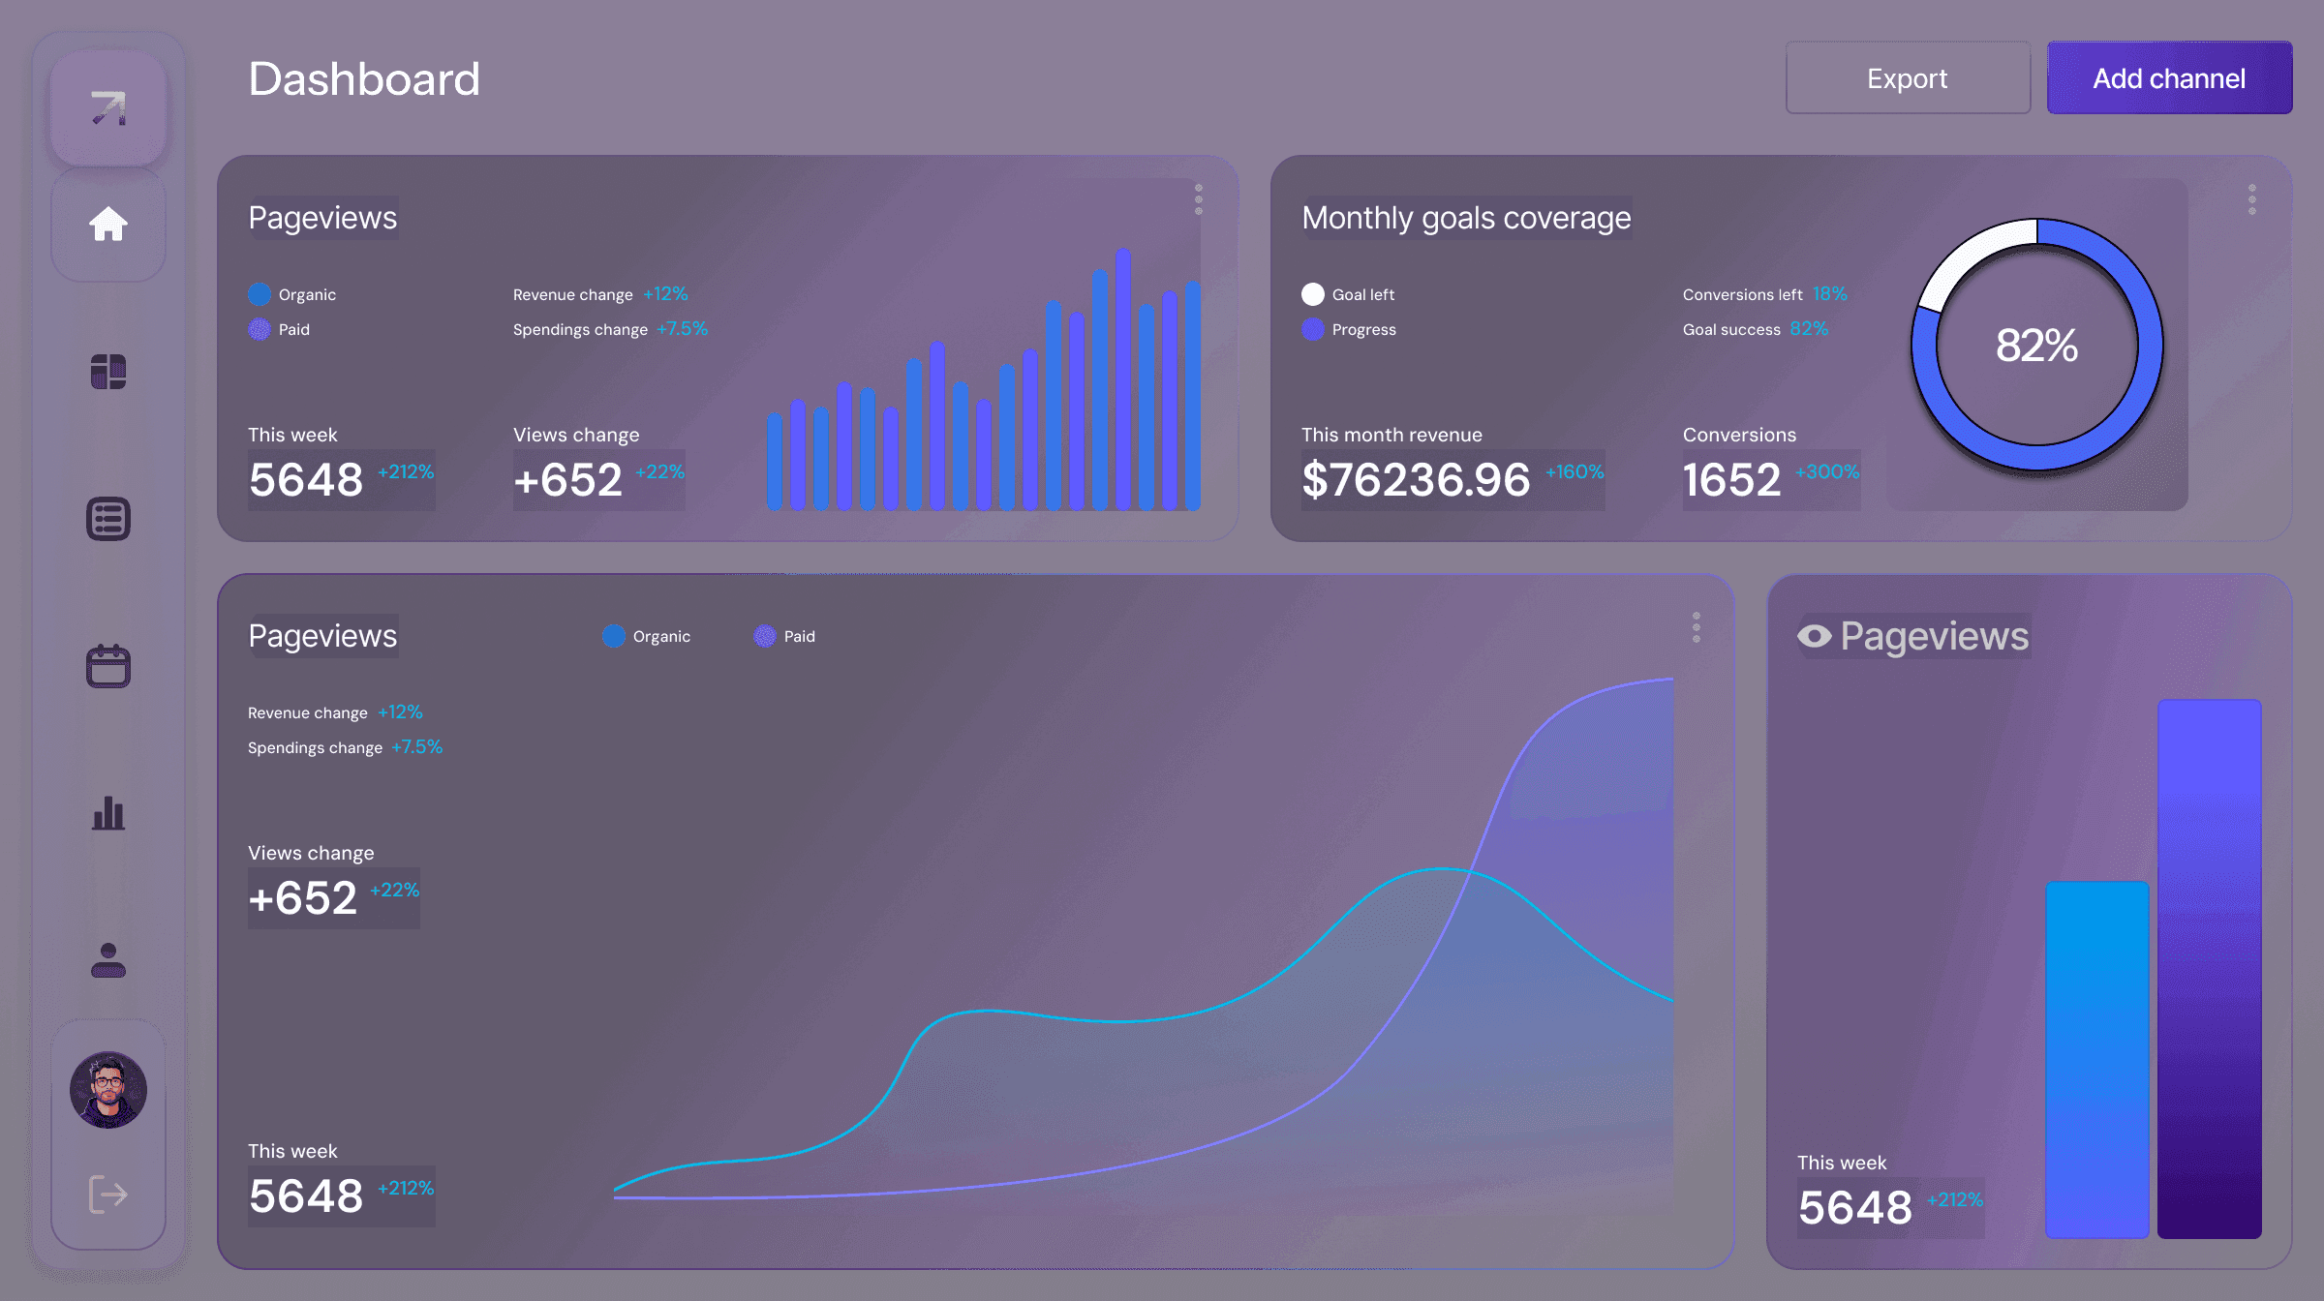Open the three-dot menu on the large Pageviews chart
This screenshot has height=1301, width=2324.
click(1696, 628)
